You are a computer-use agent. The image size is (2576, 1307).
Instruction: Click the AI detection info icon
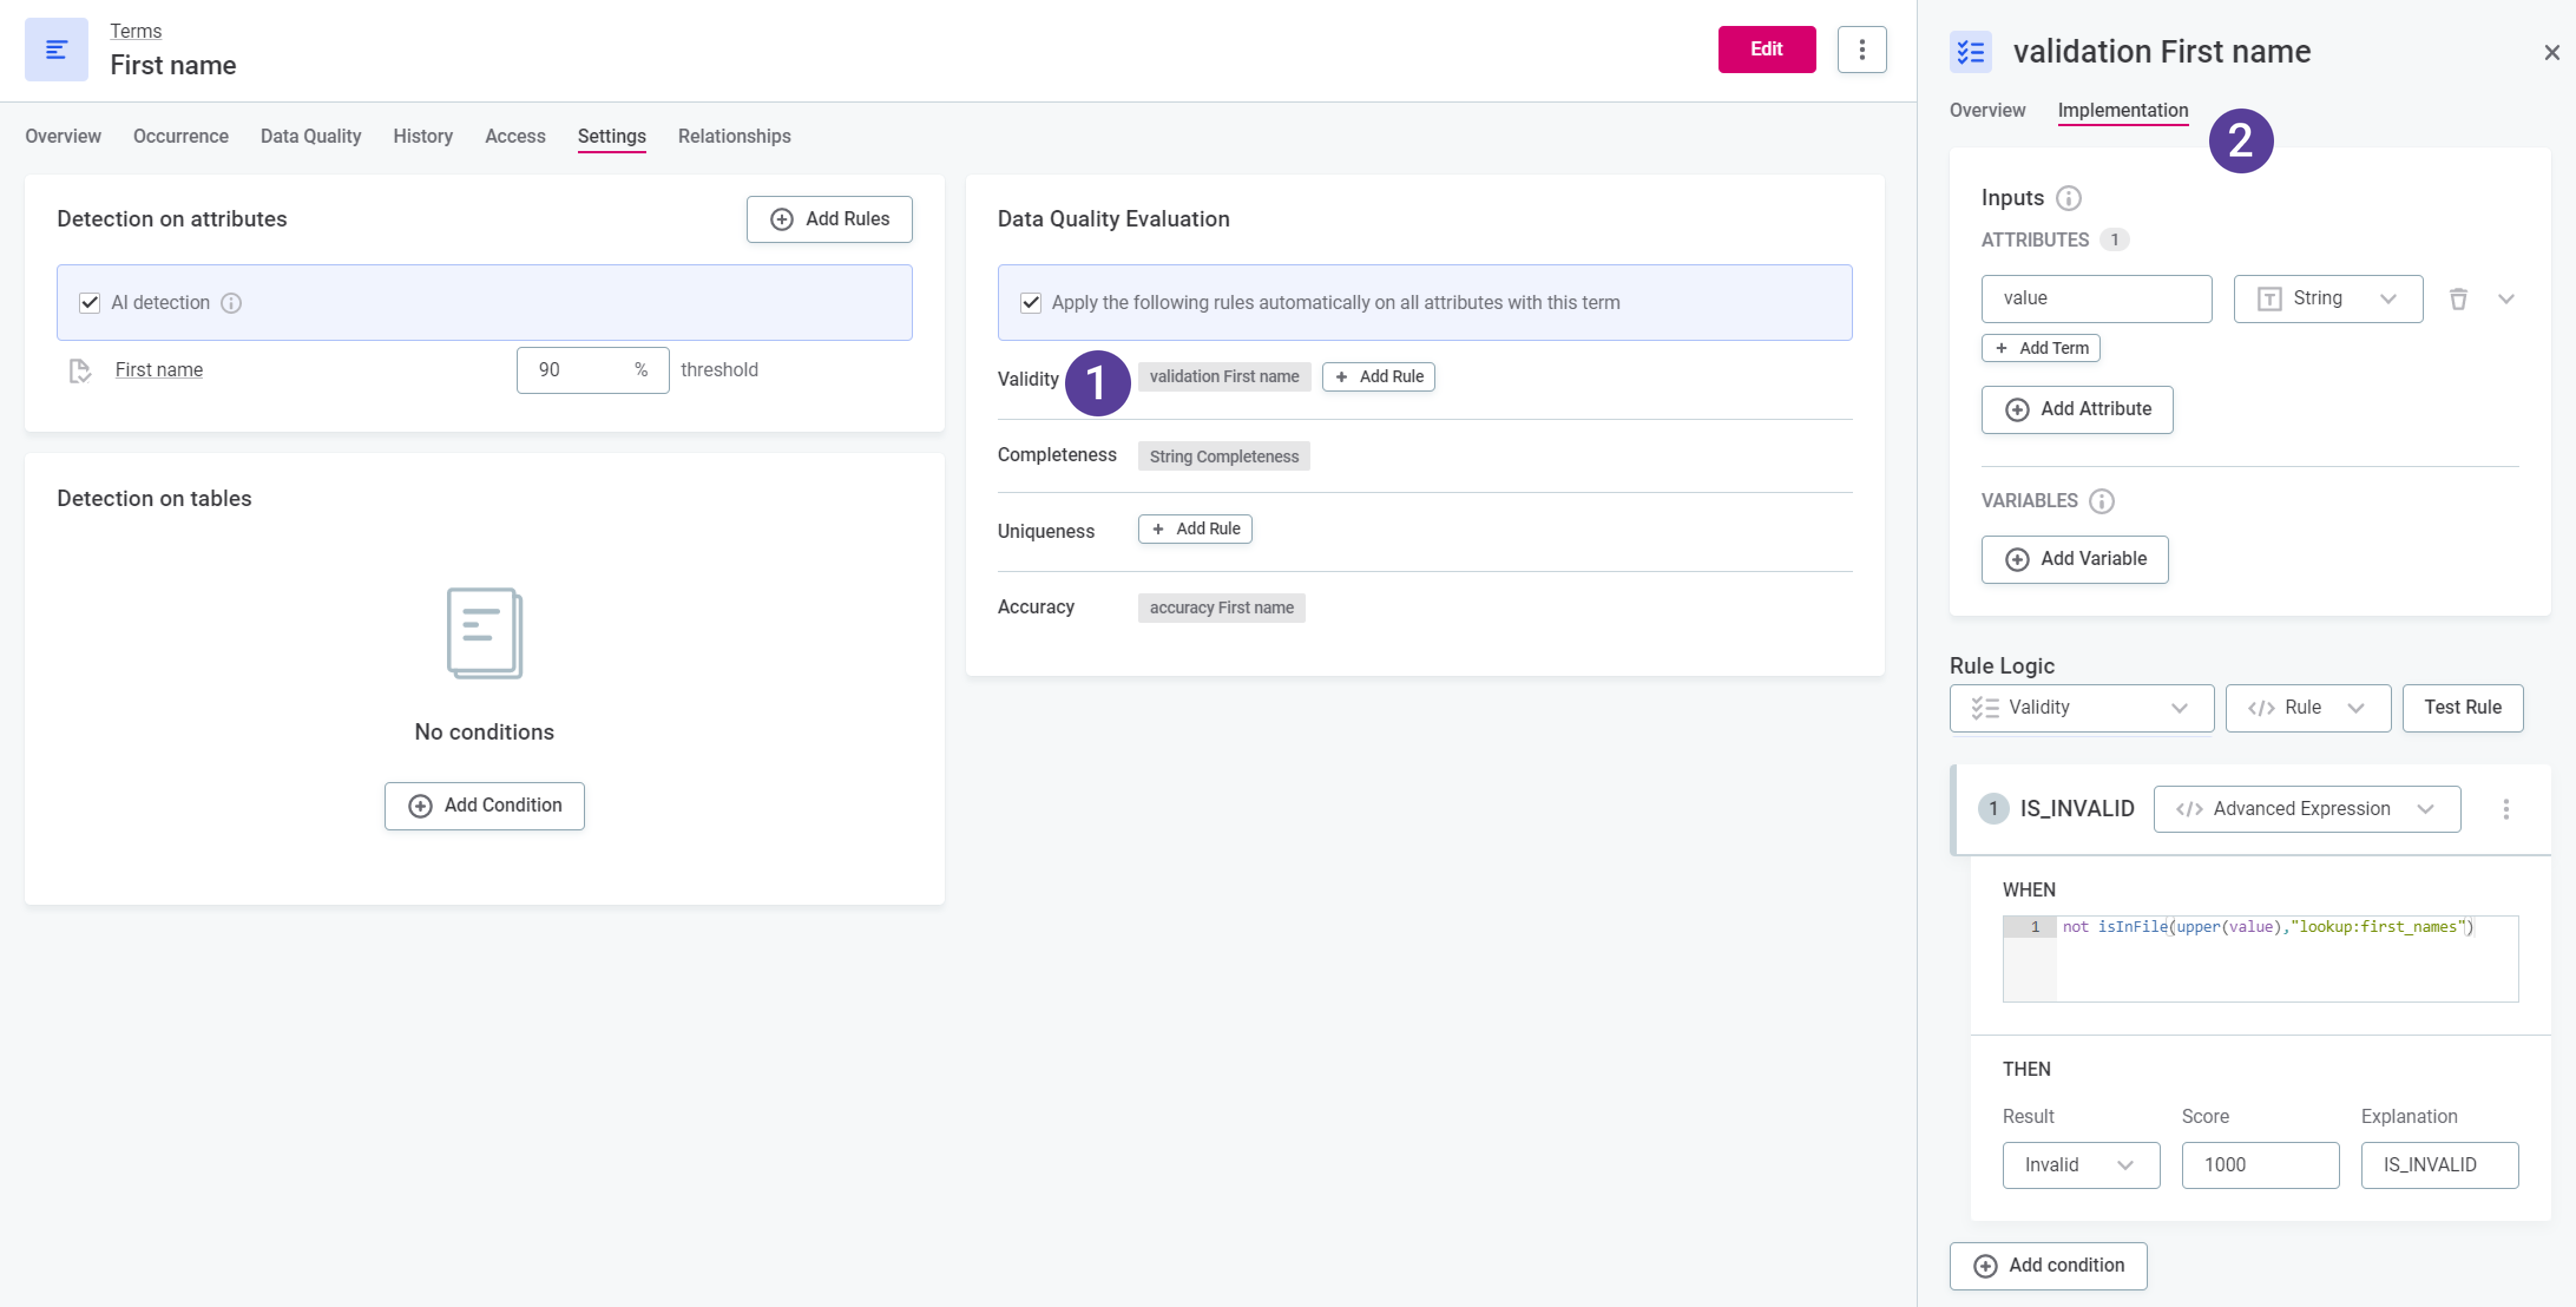[231, 303]
